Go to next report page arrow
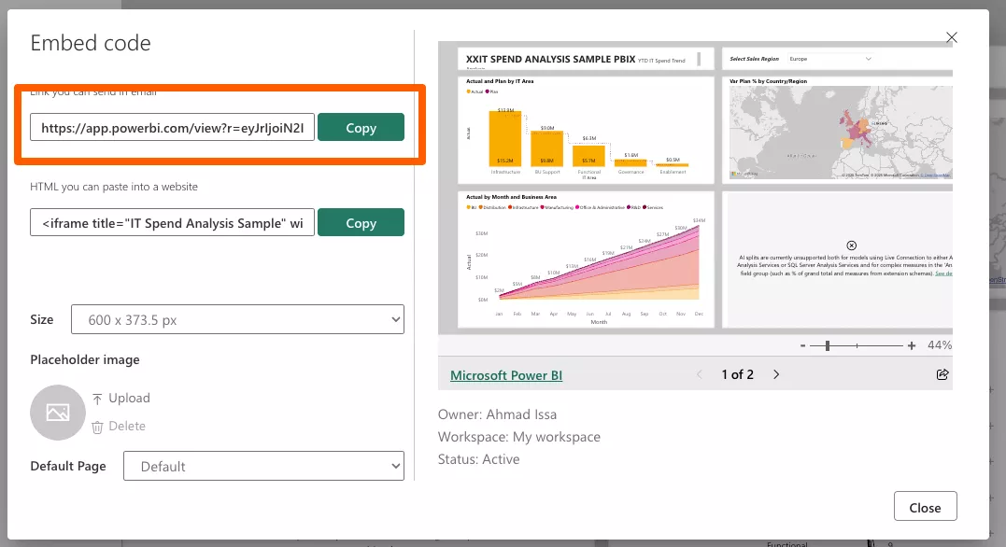 click(776, 374)
